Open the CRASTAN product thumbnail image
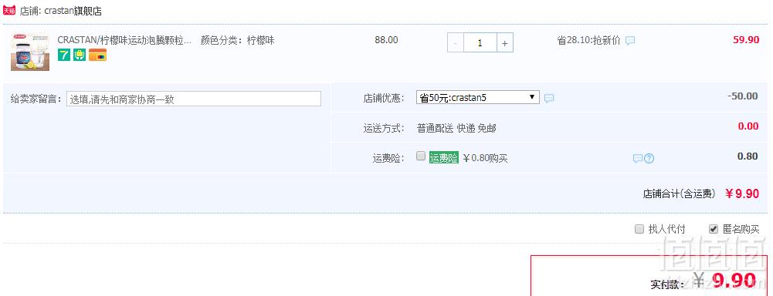 [x=30, y=52]
